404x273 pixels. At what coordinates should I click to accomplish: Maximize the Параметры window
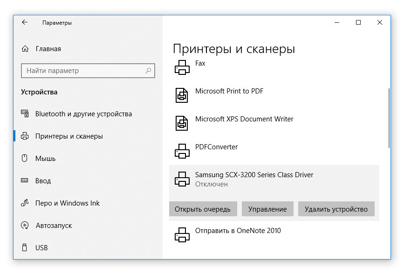[358, 22]
